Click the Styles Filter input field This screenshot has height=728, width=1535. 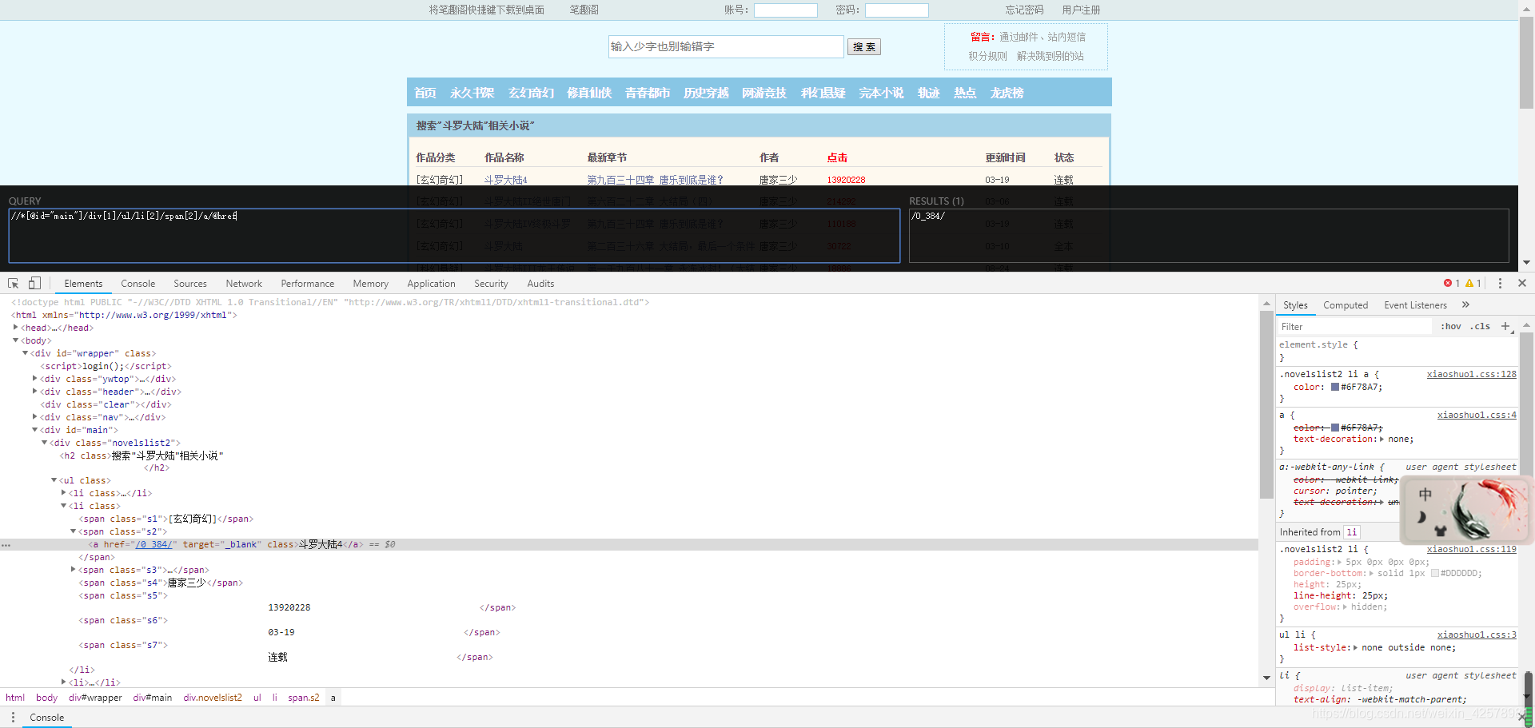tap(1354, 326)
